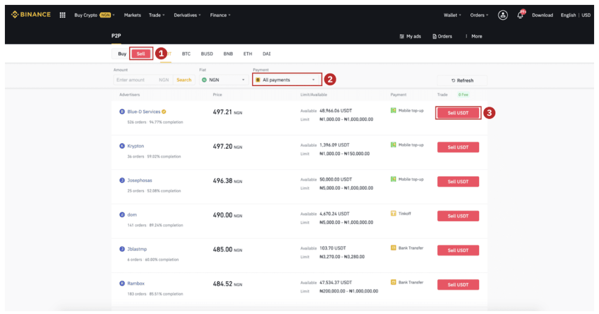Open the Download link

[x=542, y=15]
